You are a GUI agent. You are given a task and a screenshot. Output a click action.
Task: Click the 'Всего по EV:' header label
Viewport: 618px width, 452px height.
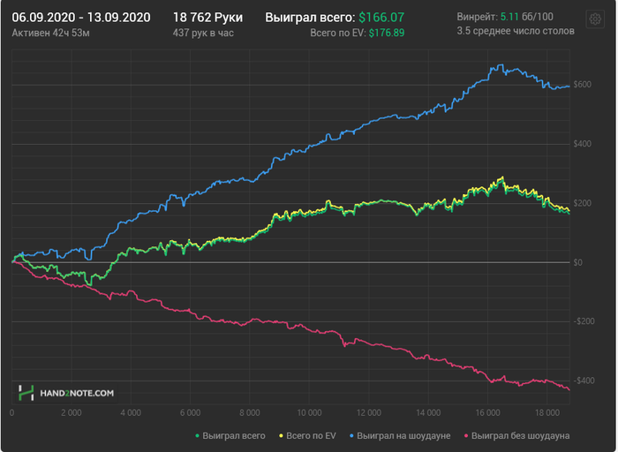coord(338,33)
